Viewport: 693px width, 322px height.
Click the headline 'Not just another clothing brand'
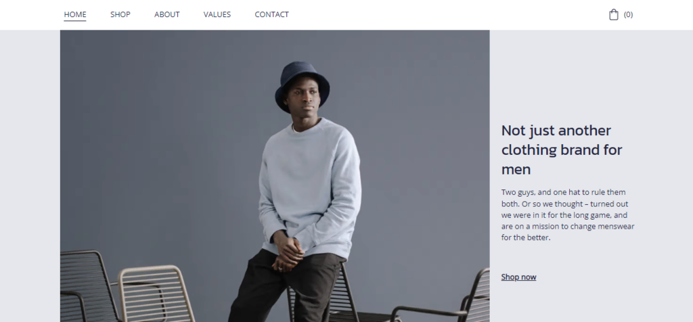pyautogui.click(x=562, y=149)
